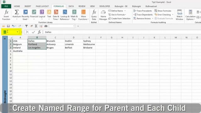Confirm the formula bar entry with checkmark
Viewport: 201px width, 113px height.
pyautogui.click(x=34, y=32)
